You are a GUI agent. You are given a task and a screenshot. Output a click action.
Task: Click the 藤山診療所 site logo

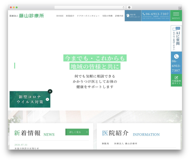point(27,16)
